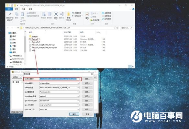
Task: Click the Pin to Quick access icon
Action: tap(10, 14)
